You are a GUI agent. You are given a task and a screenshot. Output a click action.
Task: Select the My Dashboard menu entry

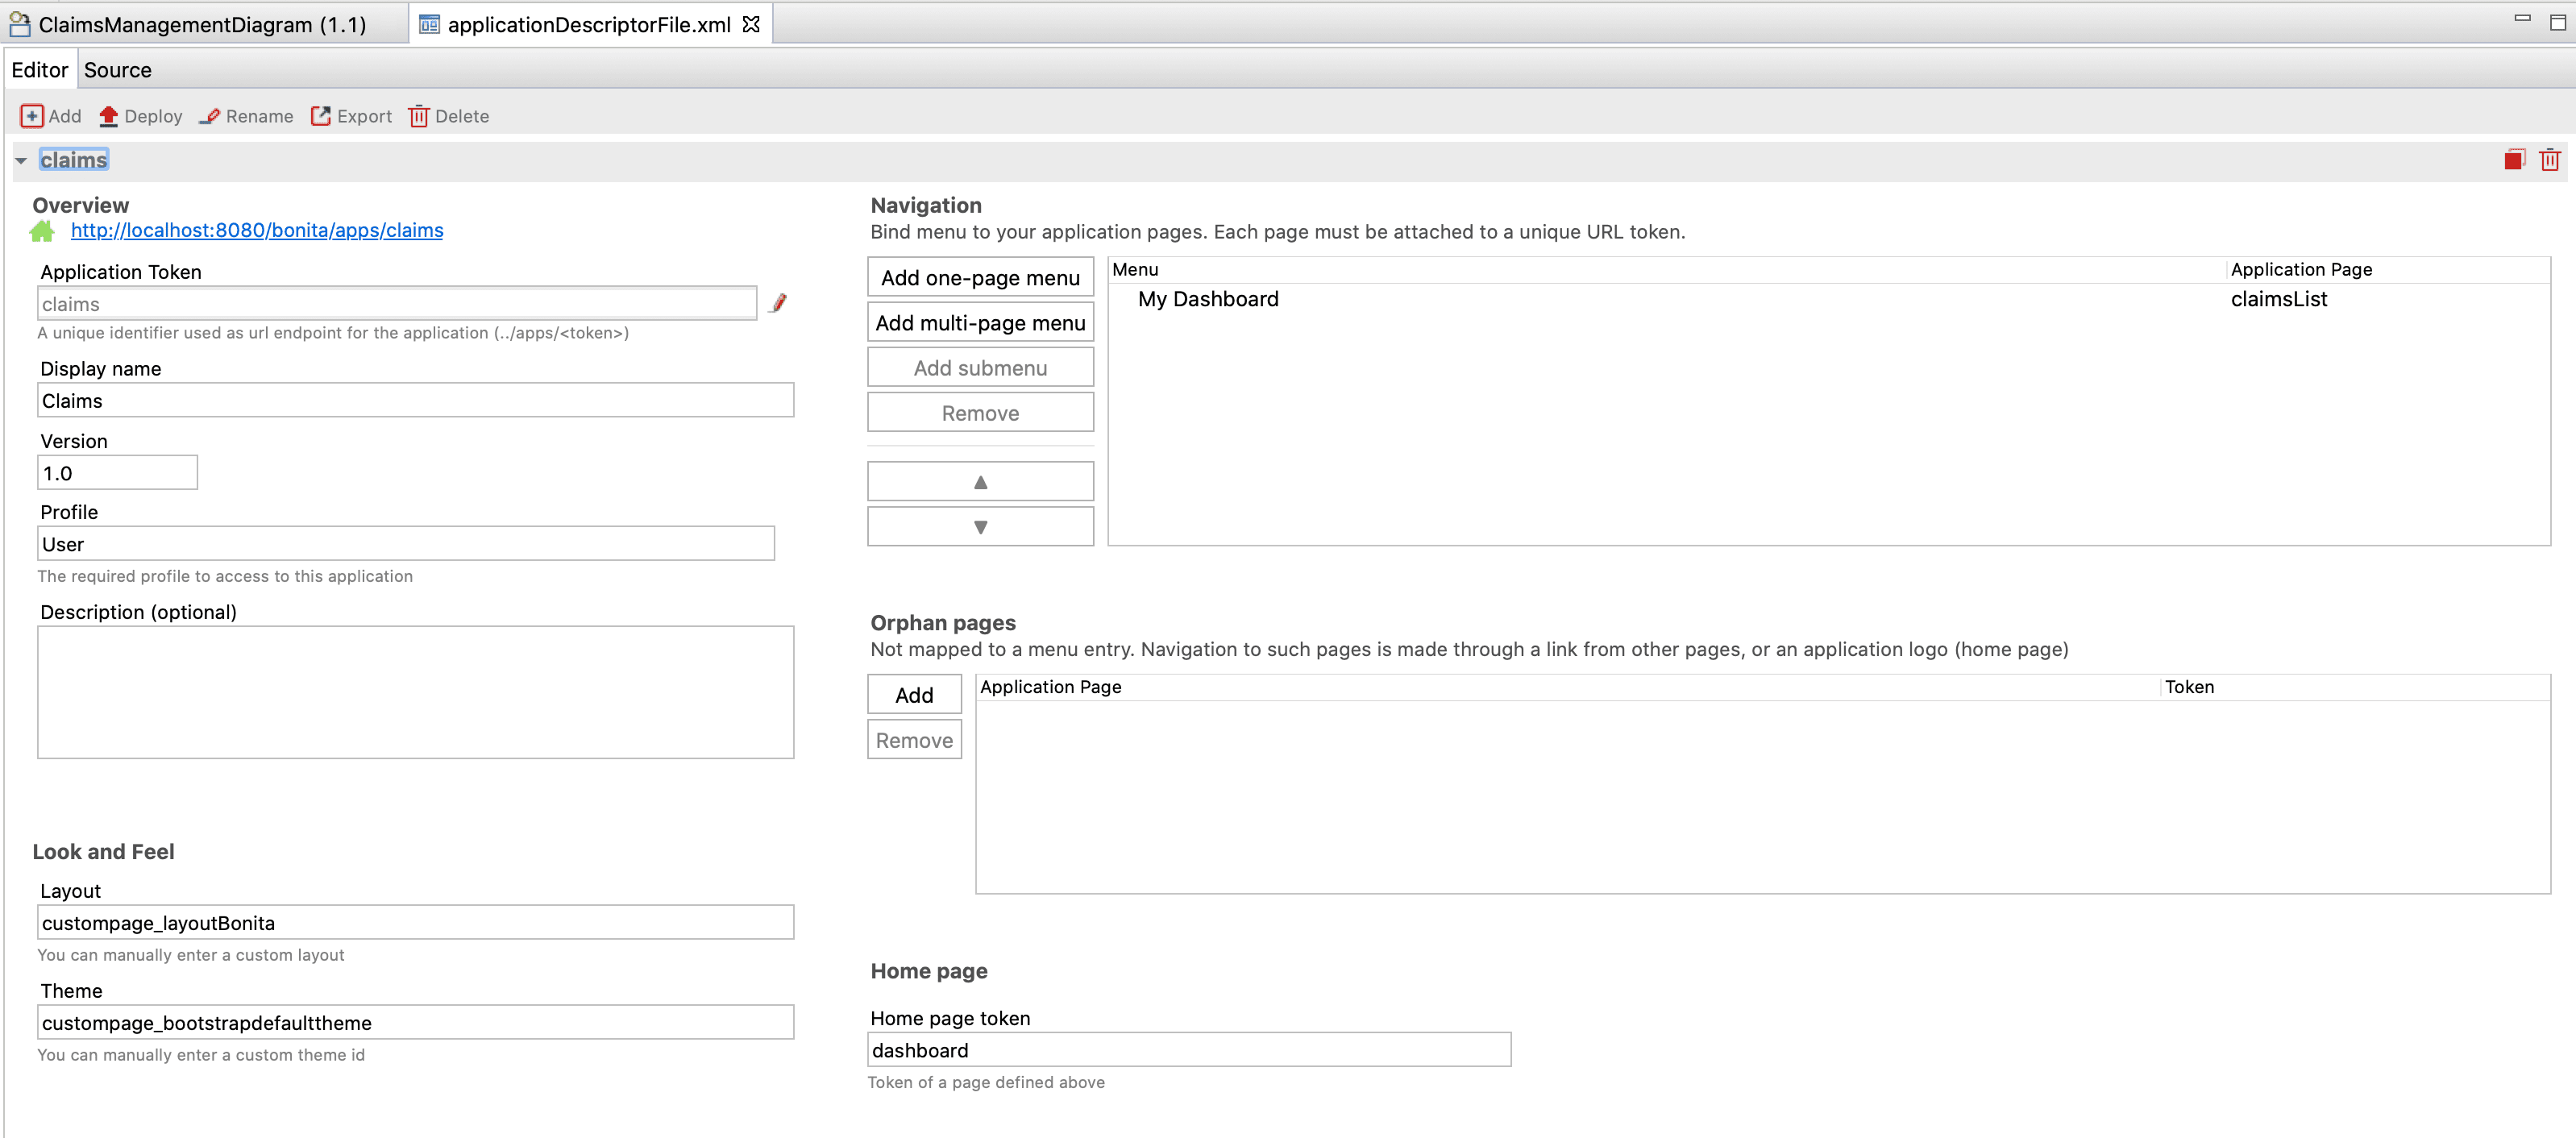(x=1208, y=298)
